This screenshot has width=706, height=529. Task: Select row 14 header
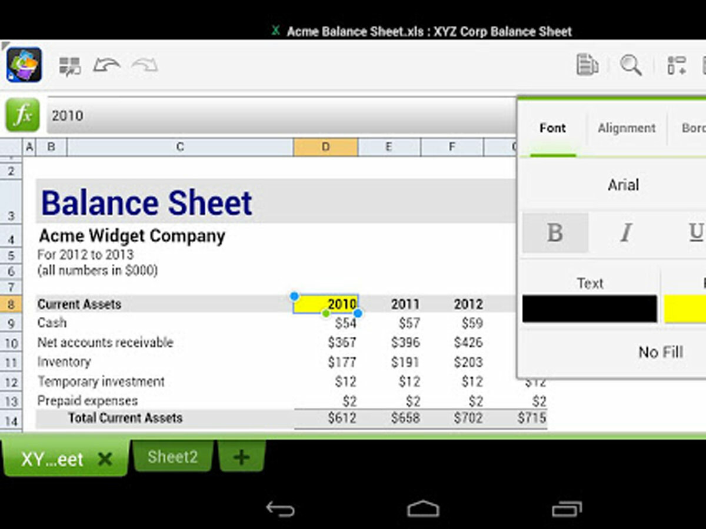coord(11,420)
